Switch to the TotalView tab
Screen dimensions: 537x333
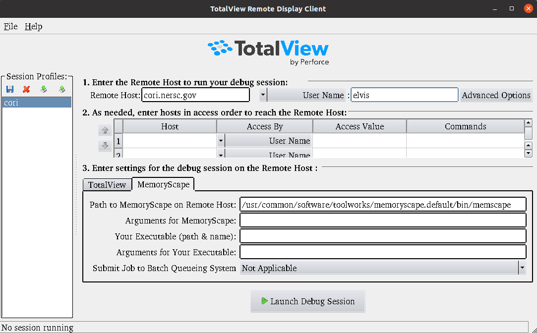click(x=107, y=184)
